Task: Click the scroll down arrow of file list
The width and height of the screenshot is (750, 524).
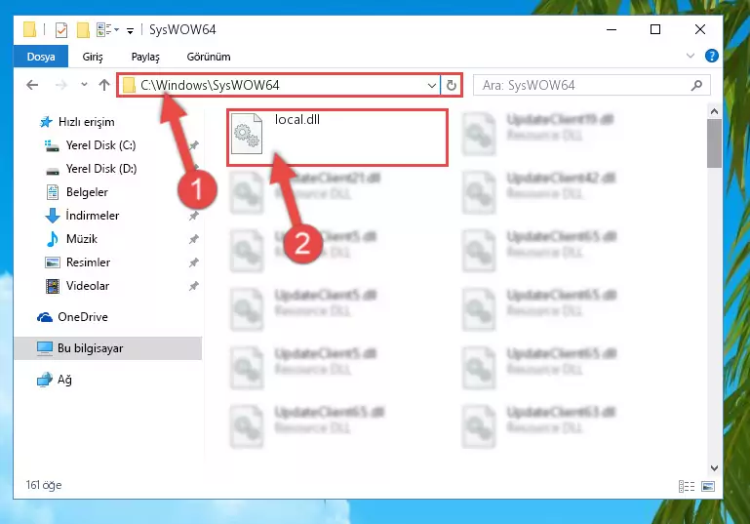Action: (x=714, y=468)
